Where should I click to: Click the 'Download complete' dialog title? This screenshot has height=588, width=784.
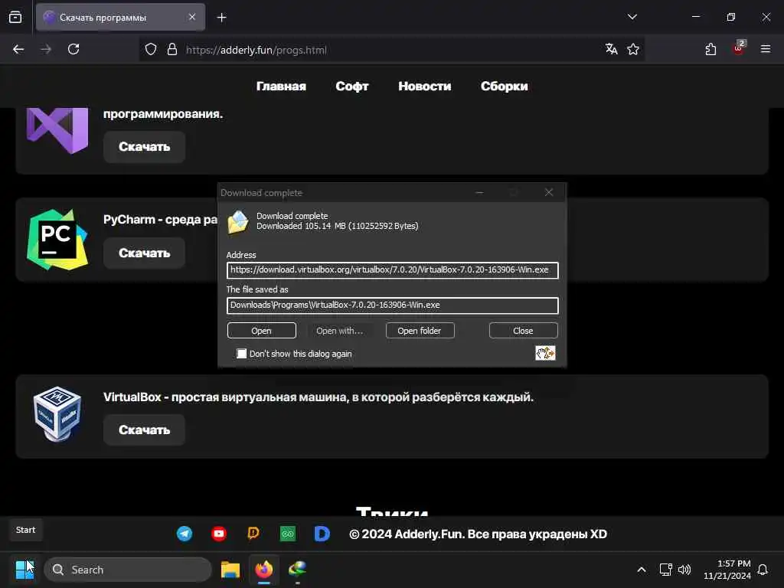(262, 193)
